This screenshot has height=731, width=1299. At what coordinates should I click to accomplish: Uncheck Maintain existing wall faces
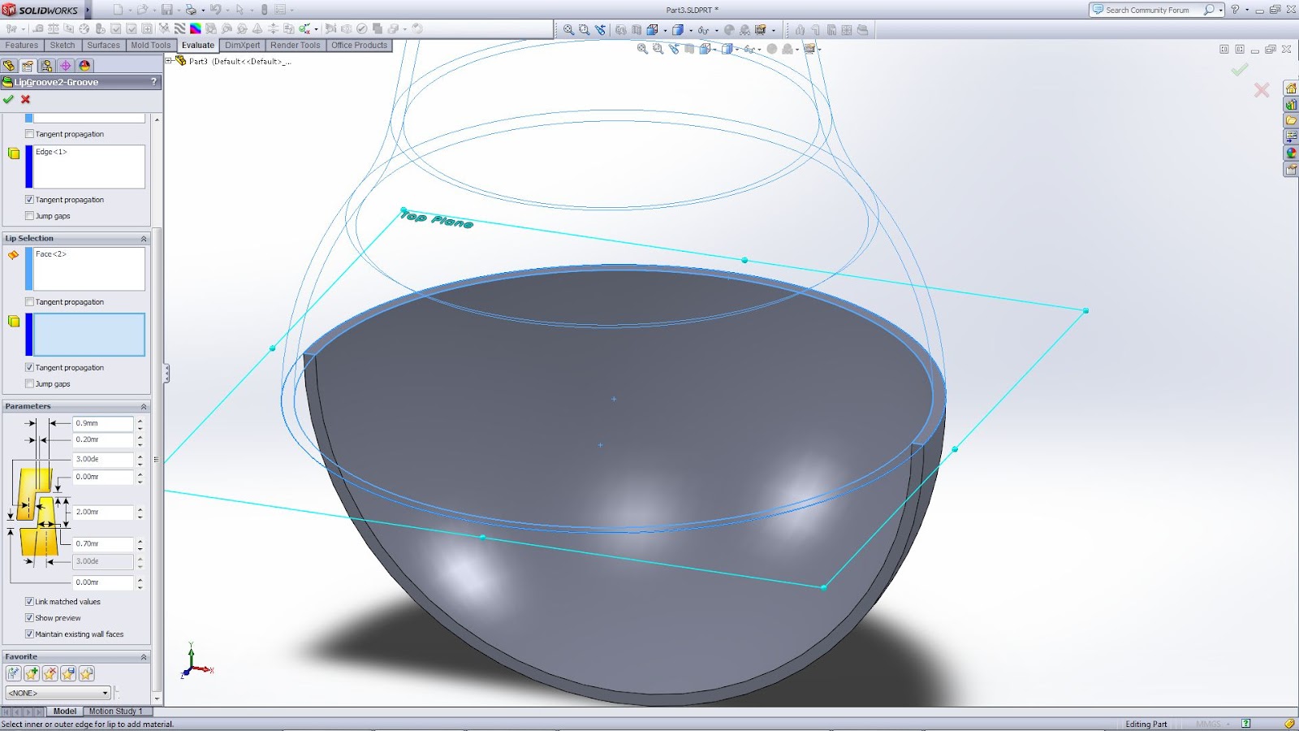click(30, 634)
